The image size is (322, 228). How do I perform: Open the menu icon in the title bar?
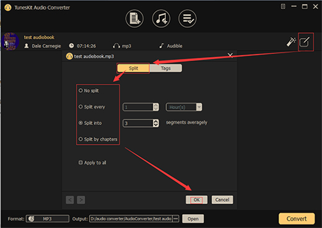283,6
